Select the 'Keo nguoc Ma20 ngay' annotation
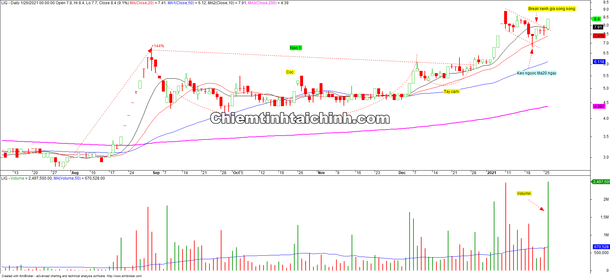Screen dimensions: 610x278 click(x=537, y=73)
